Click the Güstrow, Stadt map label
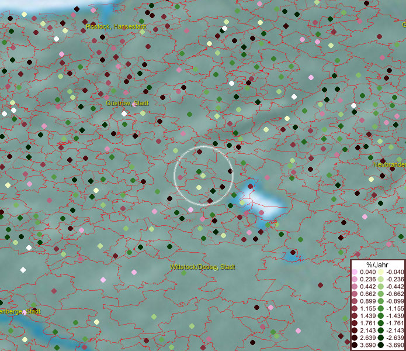This screenshot has width=406, height=351. (127, 103)
